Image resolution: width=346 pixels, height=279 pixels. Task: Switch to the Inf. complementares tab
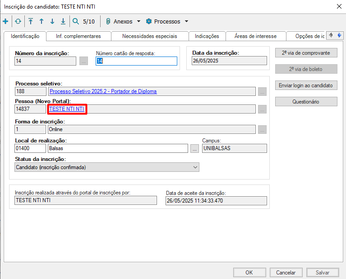78,36
